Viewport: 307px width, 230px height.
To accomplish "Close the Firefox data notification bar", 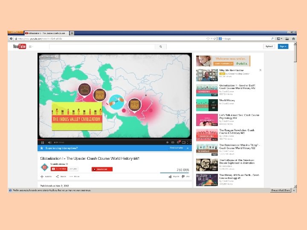I will pyautogui.click(x=294, y=190).
